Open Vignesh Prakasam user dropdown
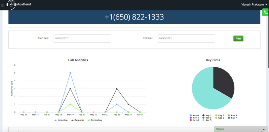This screenshot has height=132, width=269. pyautogui.click(x=254, y=5)
